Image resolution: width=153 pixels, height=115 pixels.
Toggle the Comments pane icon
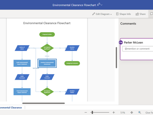pos(151,14)
